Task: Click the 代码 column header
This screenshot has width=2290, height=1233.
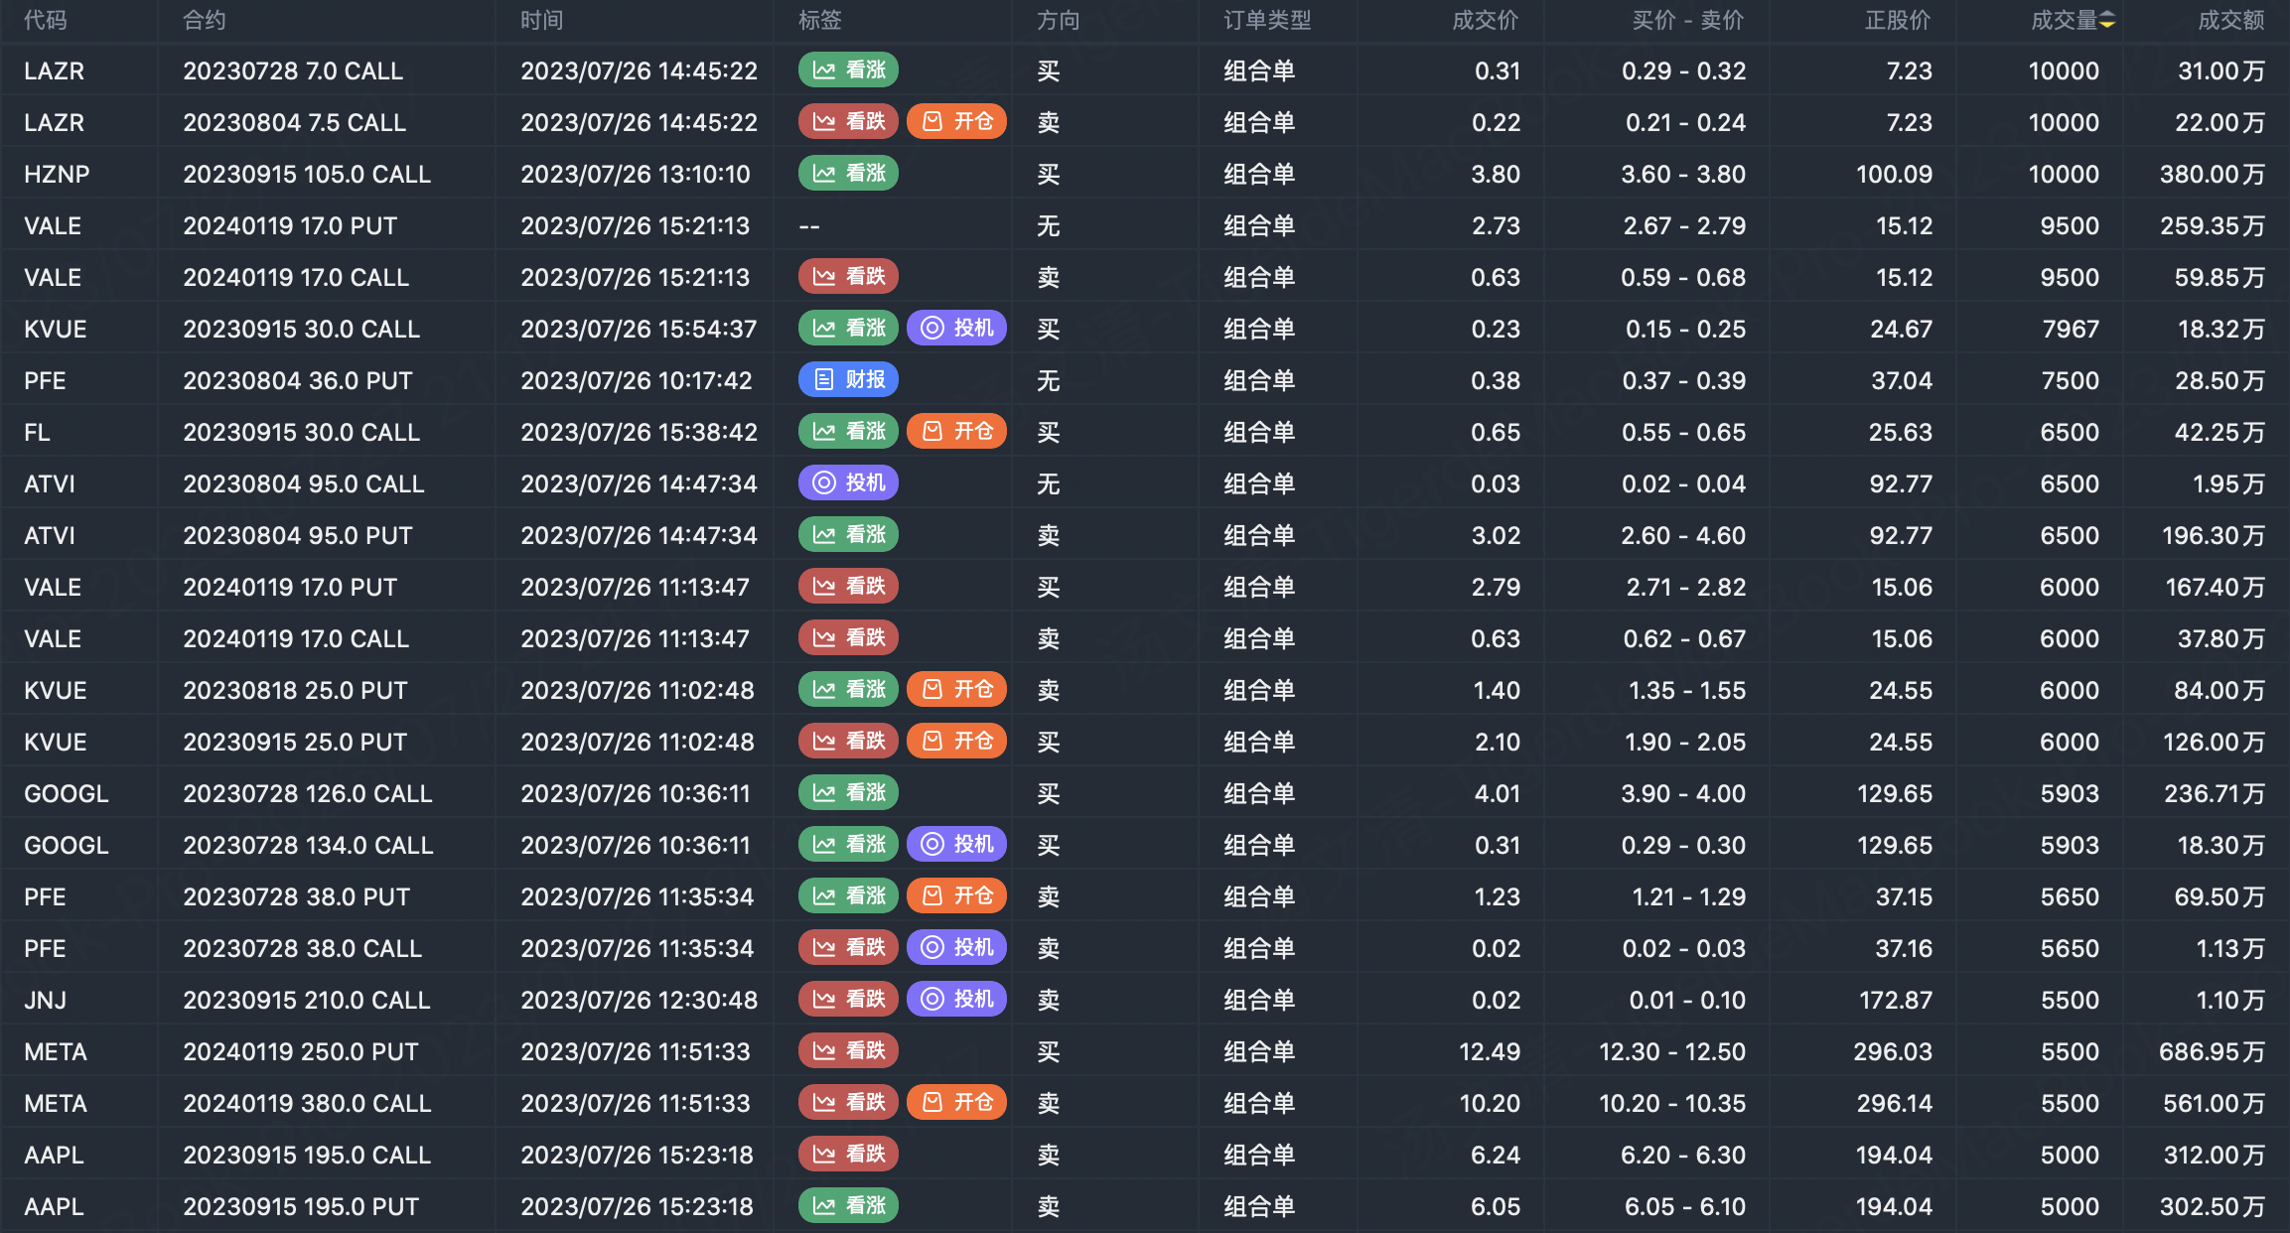Action: (46, 20)
